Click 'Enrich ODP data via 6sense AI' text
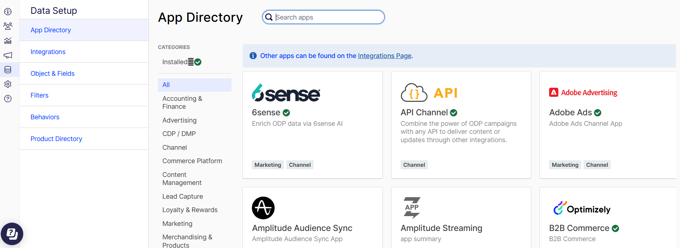680x248 pixels. point(297,124)
